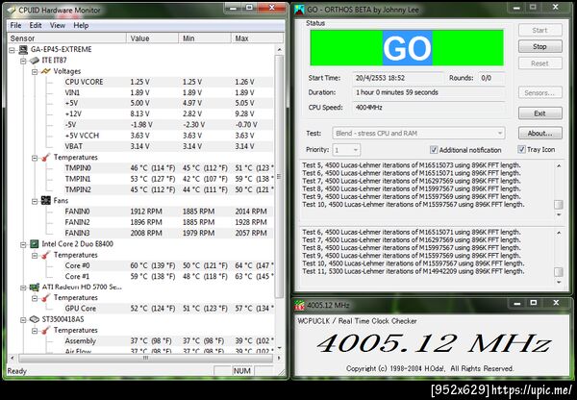Screen dimensions: 577x400
Task: Click the ST3500418AS hard drive icon
Action: click(35, 319)
